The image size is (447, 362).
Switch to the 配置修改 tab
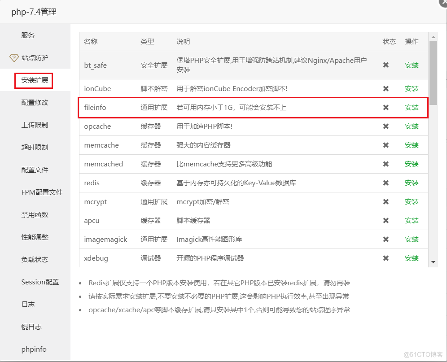click(x=35, y=103)
